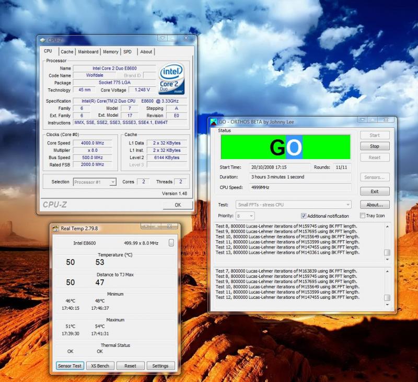Run the Sensor Test in Real Temp
The width and height of the screenshot is (418, 382).
pyautogui.click(x=70, y=366)
